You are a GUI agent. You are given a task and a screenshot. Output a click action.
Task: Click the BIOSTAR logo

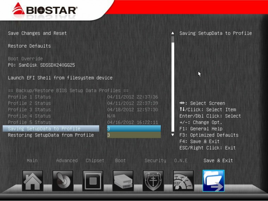[45, 10]
